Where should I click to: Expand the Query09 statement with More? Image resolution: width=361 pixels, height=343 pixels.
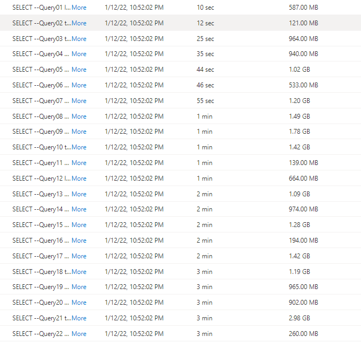pos(79,132)
